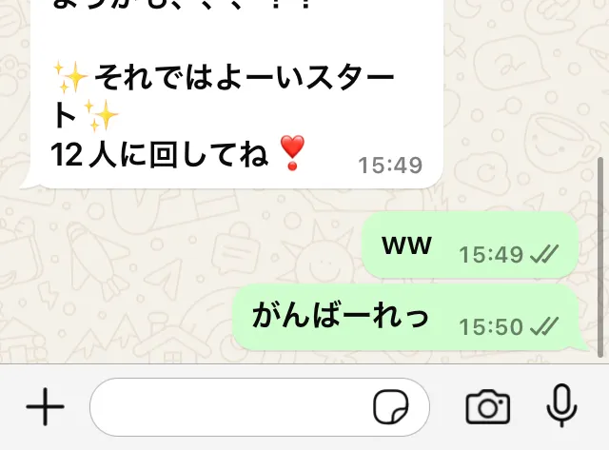Click the double check marks on 'ww' message

pyautogui.click(x=543, y=254)
